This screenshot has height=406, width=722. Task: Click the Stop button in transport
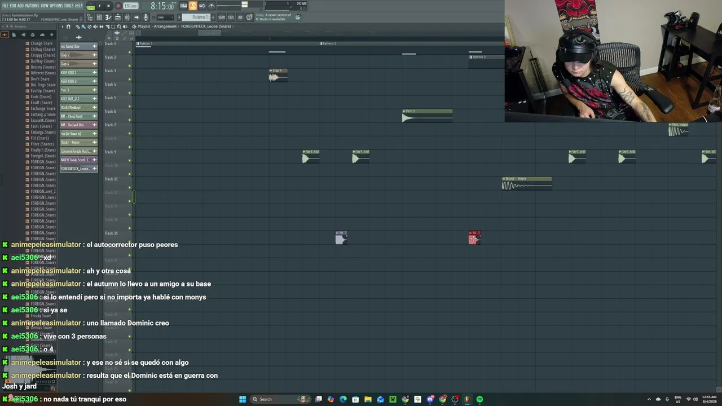(108, 6)
